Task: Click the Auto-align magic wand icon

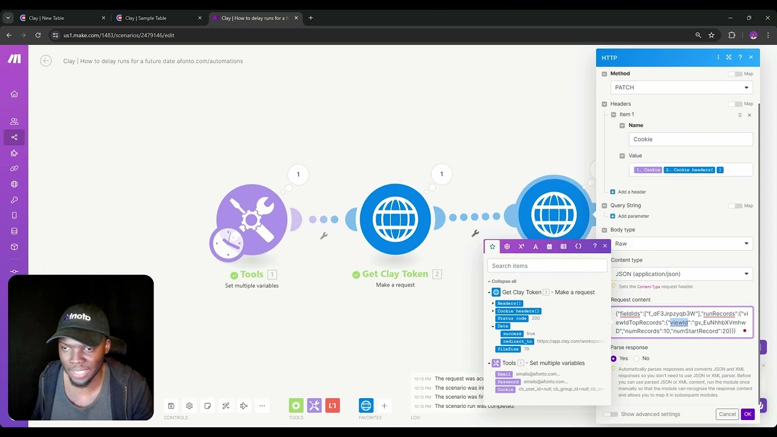Action: coord(226,405)
